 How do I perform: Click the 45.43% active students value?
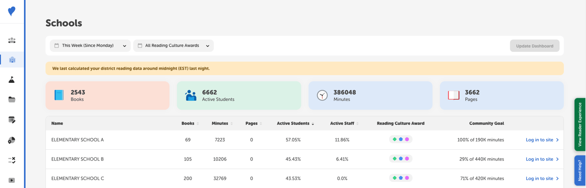point(293,159)
